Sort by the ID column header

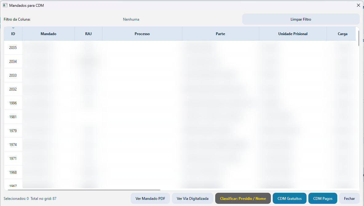[x=13, y=34]
